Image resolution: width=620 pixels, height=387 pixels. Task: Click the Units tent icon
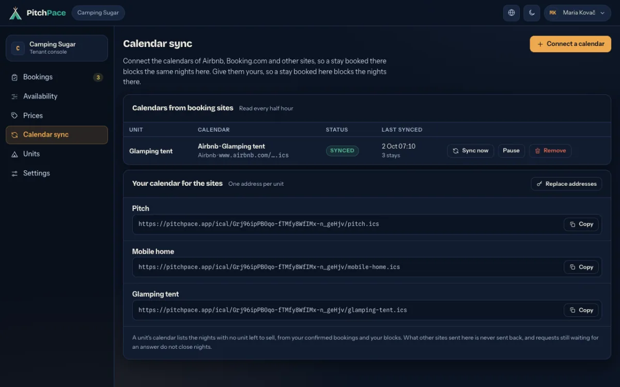click(14, 154)
